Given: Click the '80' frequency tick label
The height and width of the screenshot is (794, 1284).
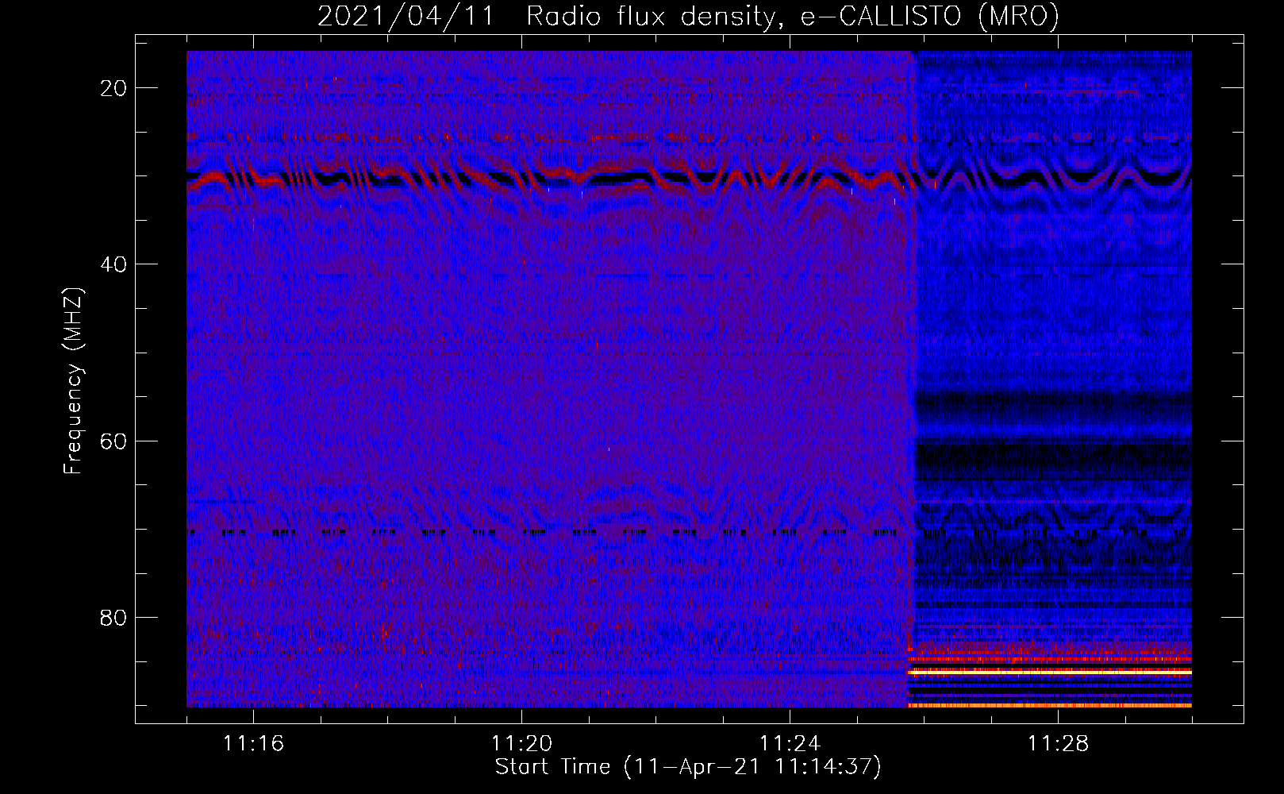Looking at the screenshot, I should 113,618.
